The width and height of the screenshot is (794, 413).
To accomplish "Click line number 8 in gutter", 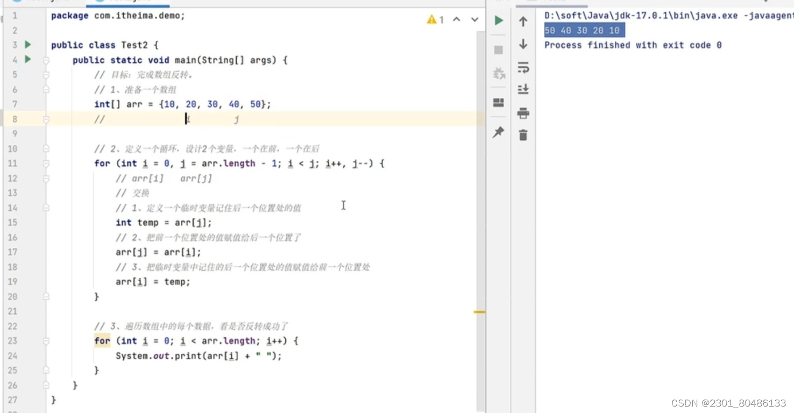I will click(x=15, y=119).
